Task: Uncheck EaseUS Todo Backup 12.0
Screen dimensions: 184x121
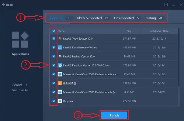Action: coord(54,38)
